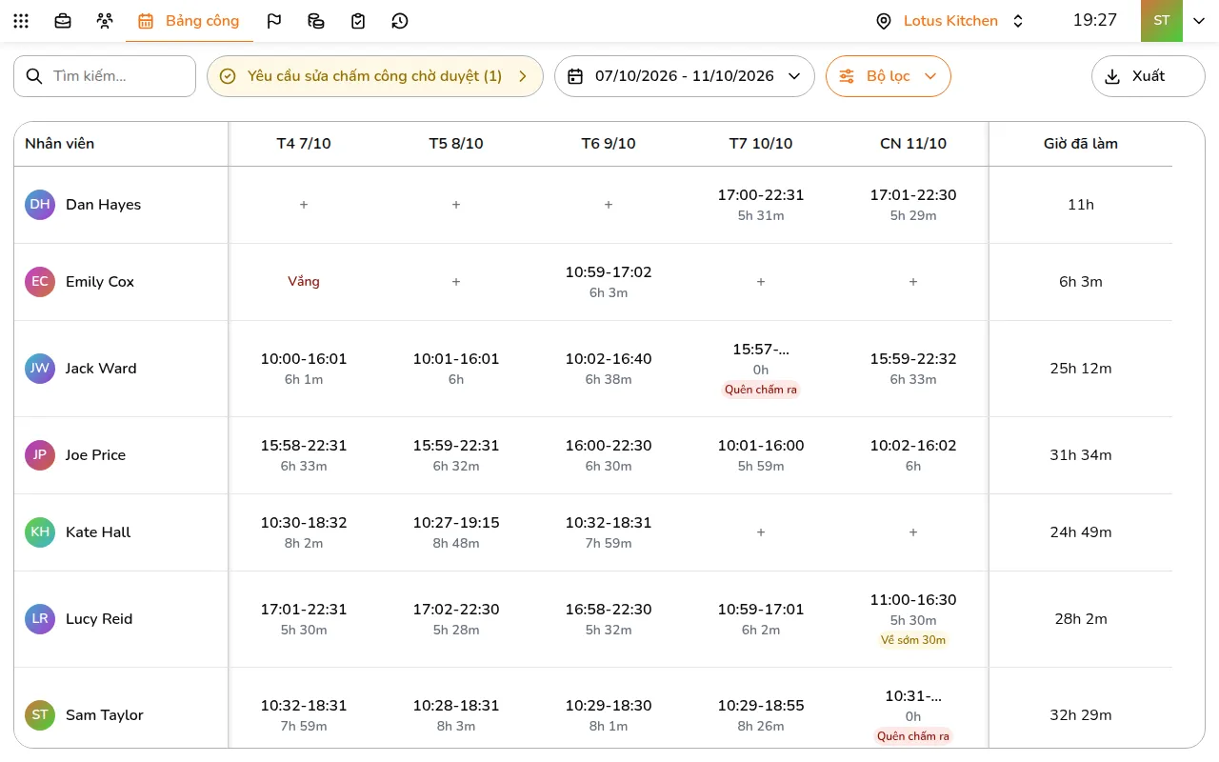Add a shift for Kate Hall on T7 10/10

click(761, 532)
